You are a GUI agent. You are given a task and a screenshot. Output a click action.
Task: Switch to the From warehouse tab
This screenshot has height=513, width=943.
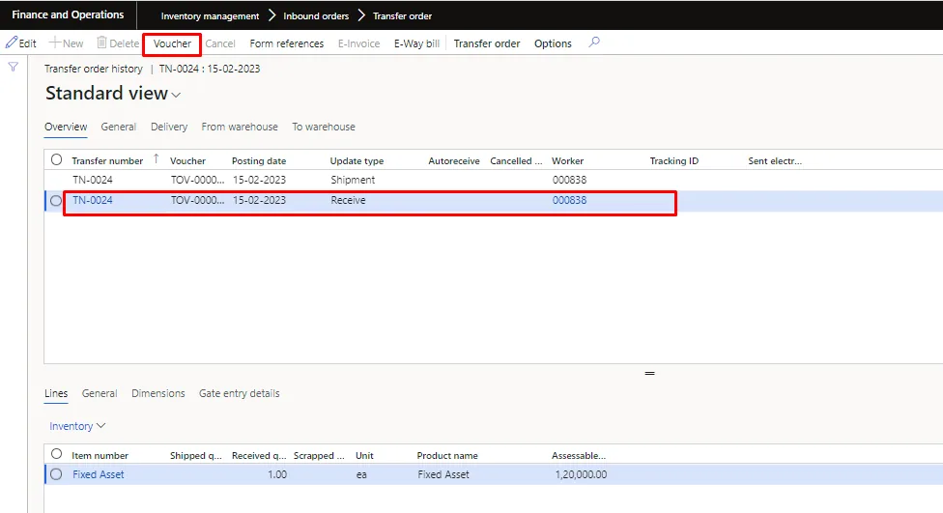240,127
